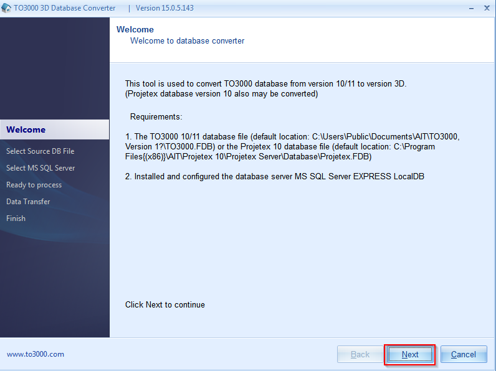Click the '(Projetex database version 10' line
The width and height of the screenshot is (496, 371).
pos(221,94)
